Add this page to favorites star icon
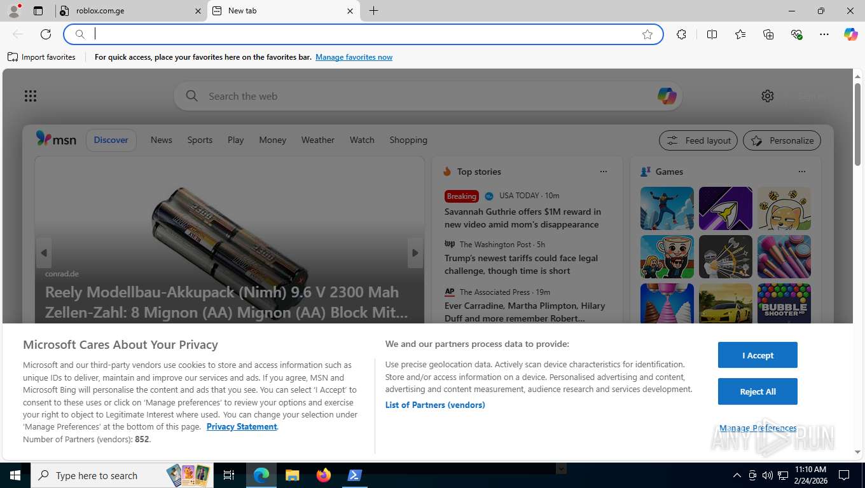The width and height of the screenshot is (865, 488). [647, 34]
